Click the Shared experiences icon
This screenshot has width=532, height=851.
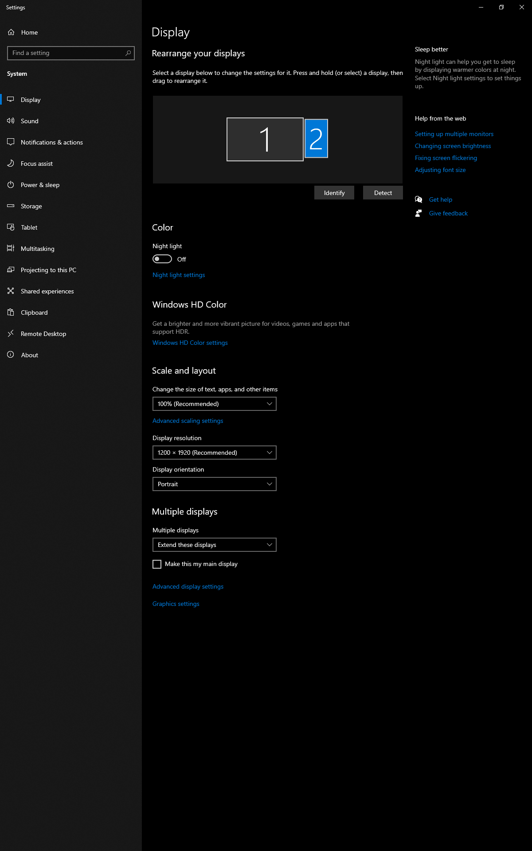pos(11,291)
